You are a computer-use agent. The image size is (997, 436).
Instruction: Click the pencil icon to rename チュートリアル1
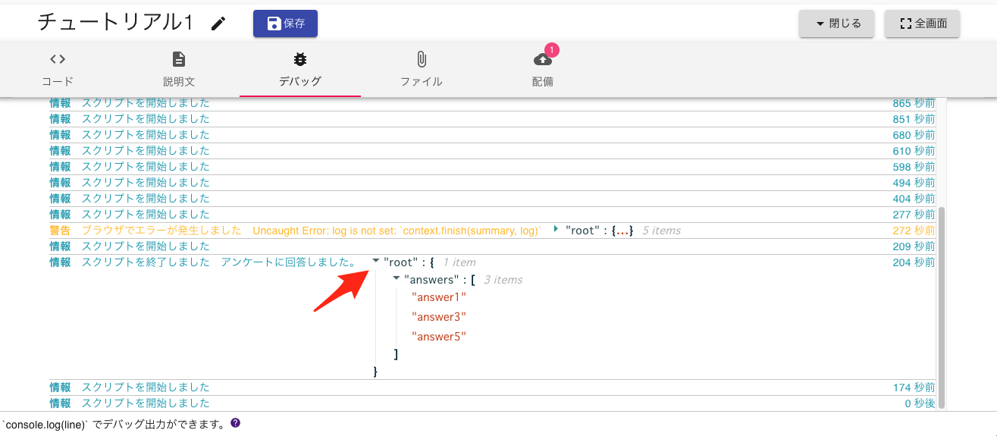click(x=218, y=24)
